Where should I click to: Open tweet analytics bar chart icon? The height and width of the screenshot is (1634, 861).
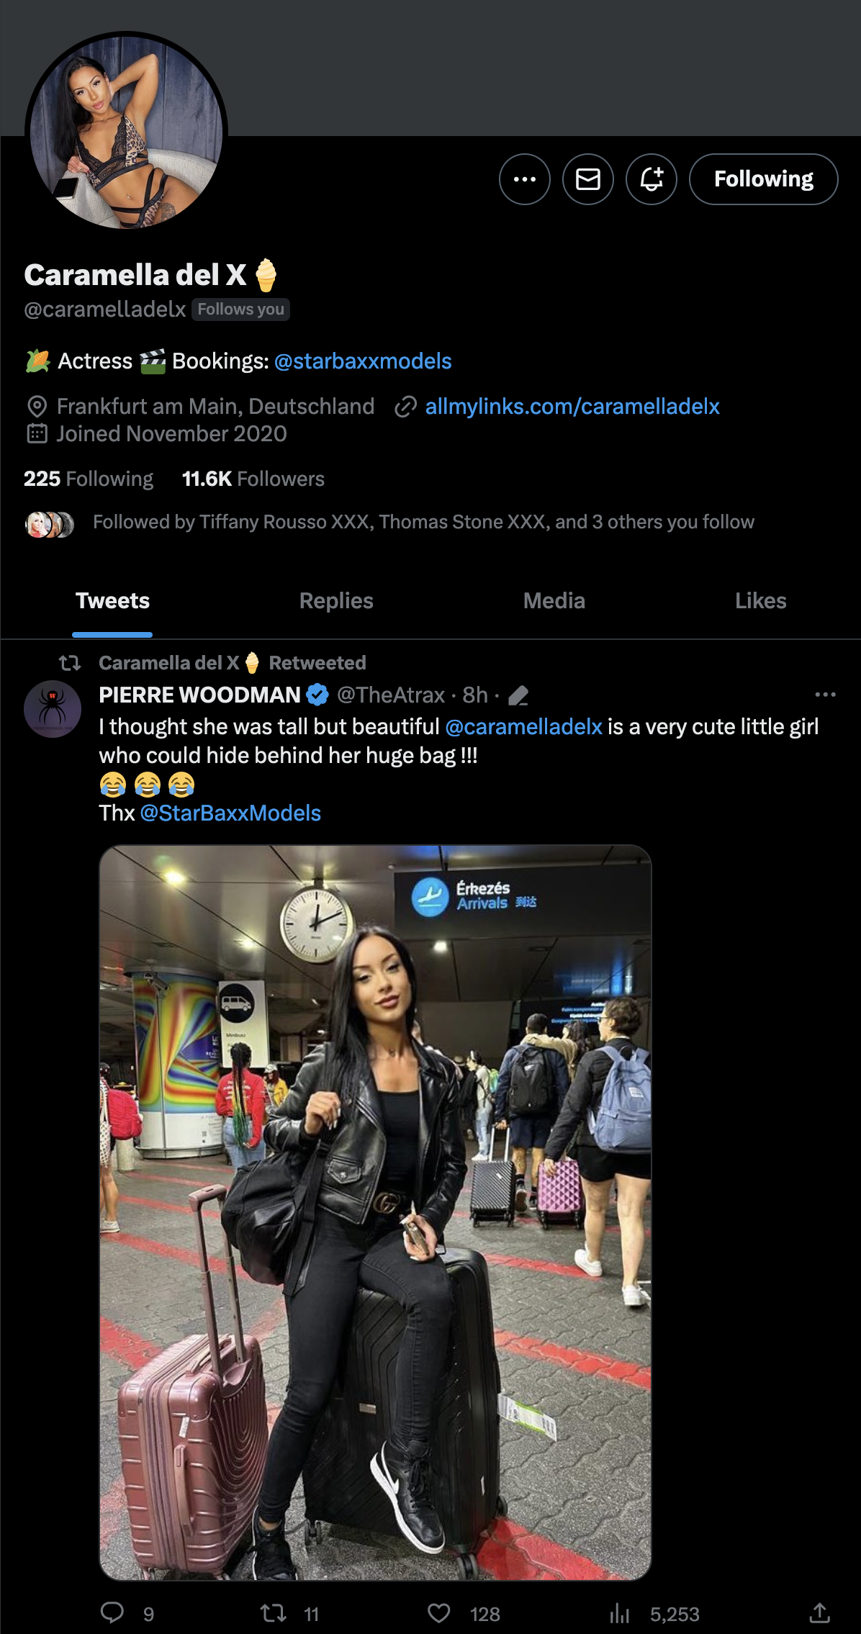pyautogui.click(x=619, y=1614)
